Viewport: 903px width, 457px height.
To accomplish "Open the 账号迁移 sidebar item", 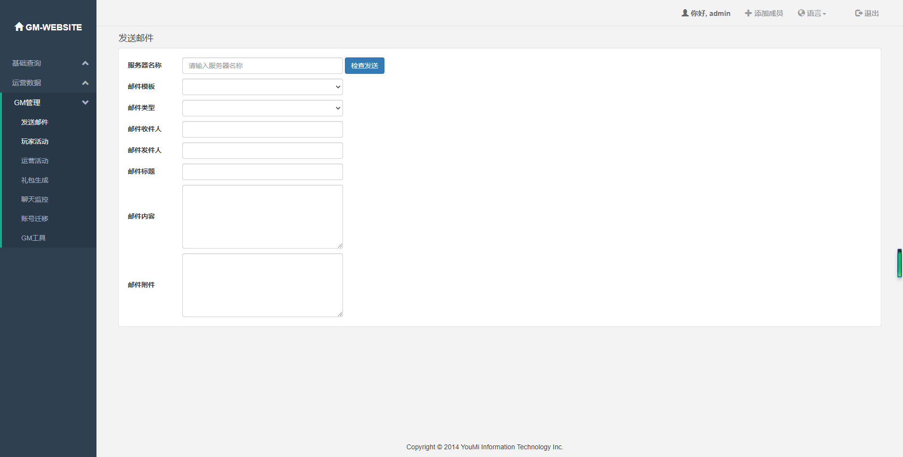I will click(x=35, y=219).
